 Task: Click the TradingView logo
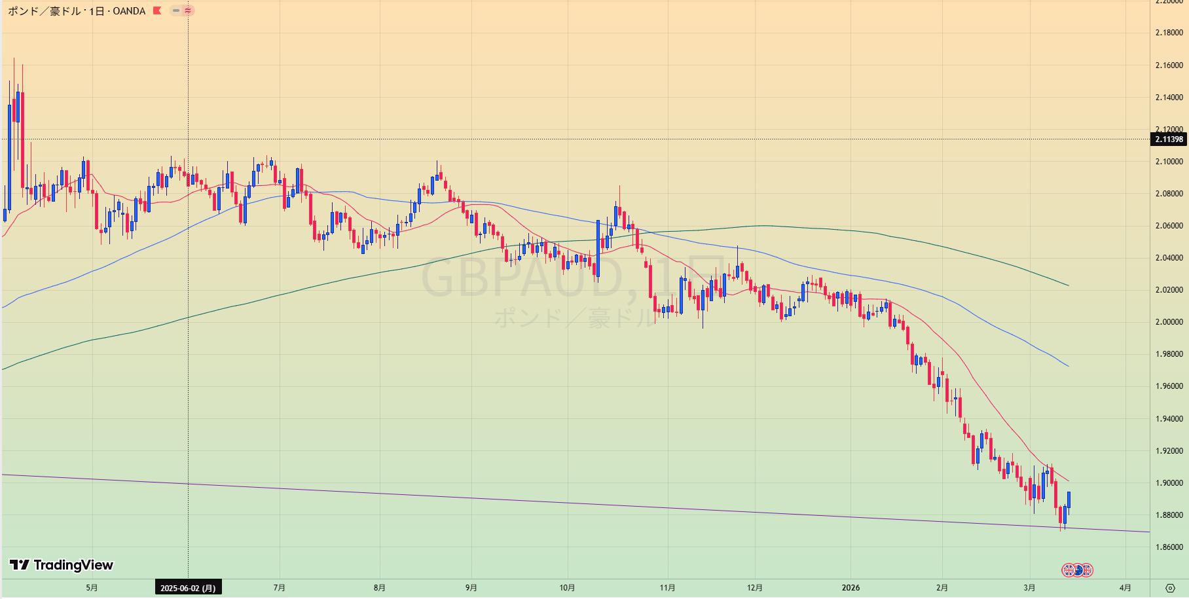pos(62,565)
